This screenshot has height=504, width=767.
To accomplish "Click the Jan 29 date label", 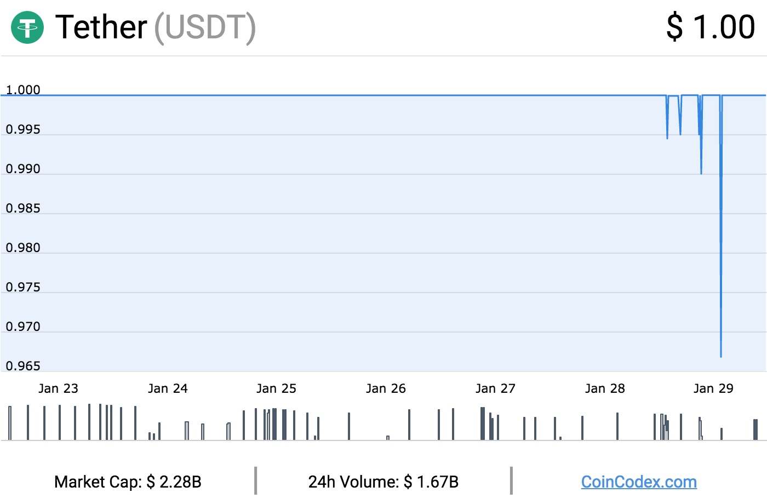I will click(713, 388).
